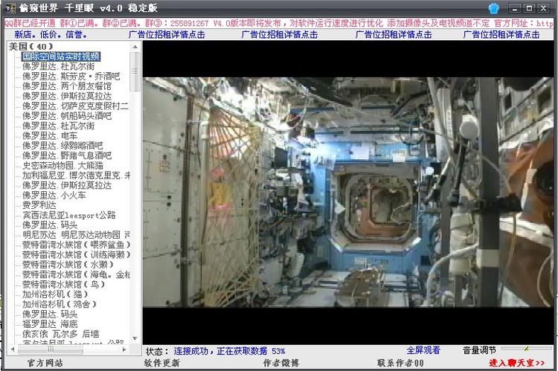
Task: Click the last 广告位招租详情点击 banner link
Action: pos(501,34)
